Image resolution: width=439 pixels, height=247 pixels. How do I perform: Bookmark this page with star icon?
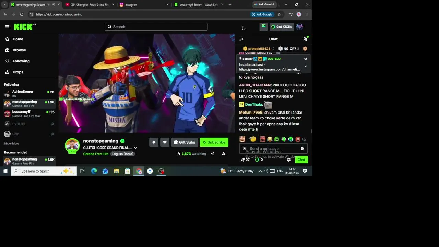[279, 14]
